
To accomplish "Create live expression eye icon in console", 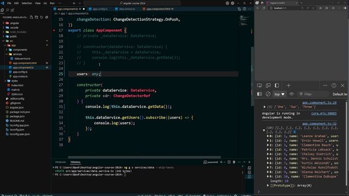I will coord(291,94).
